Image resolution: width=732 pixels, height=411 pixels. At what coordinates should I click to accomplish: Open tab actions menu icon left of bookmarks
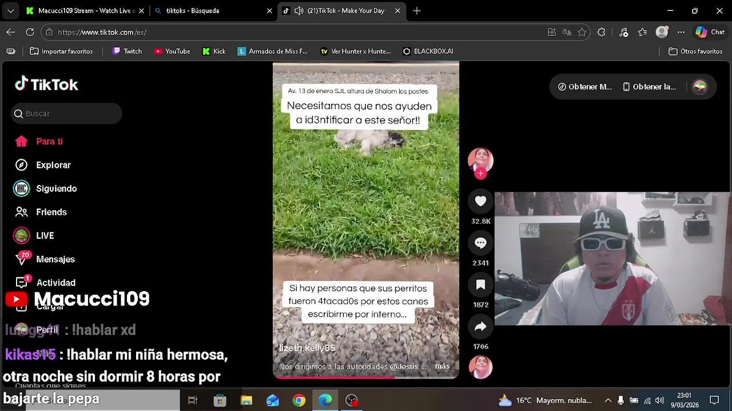pyautogui.click(x=10, y=51)
